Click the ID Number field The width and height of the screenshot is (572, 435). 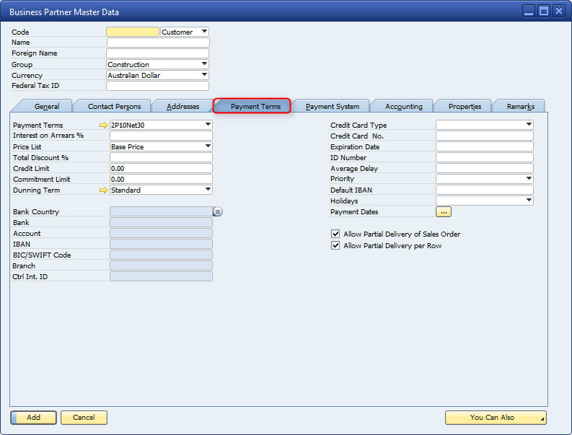tap(485, 158)
